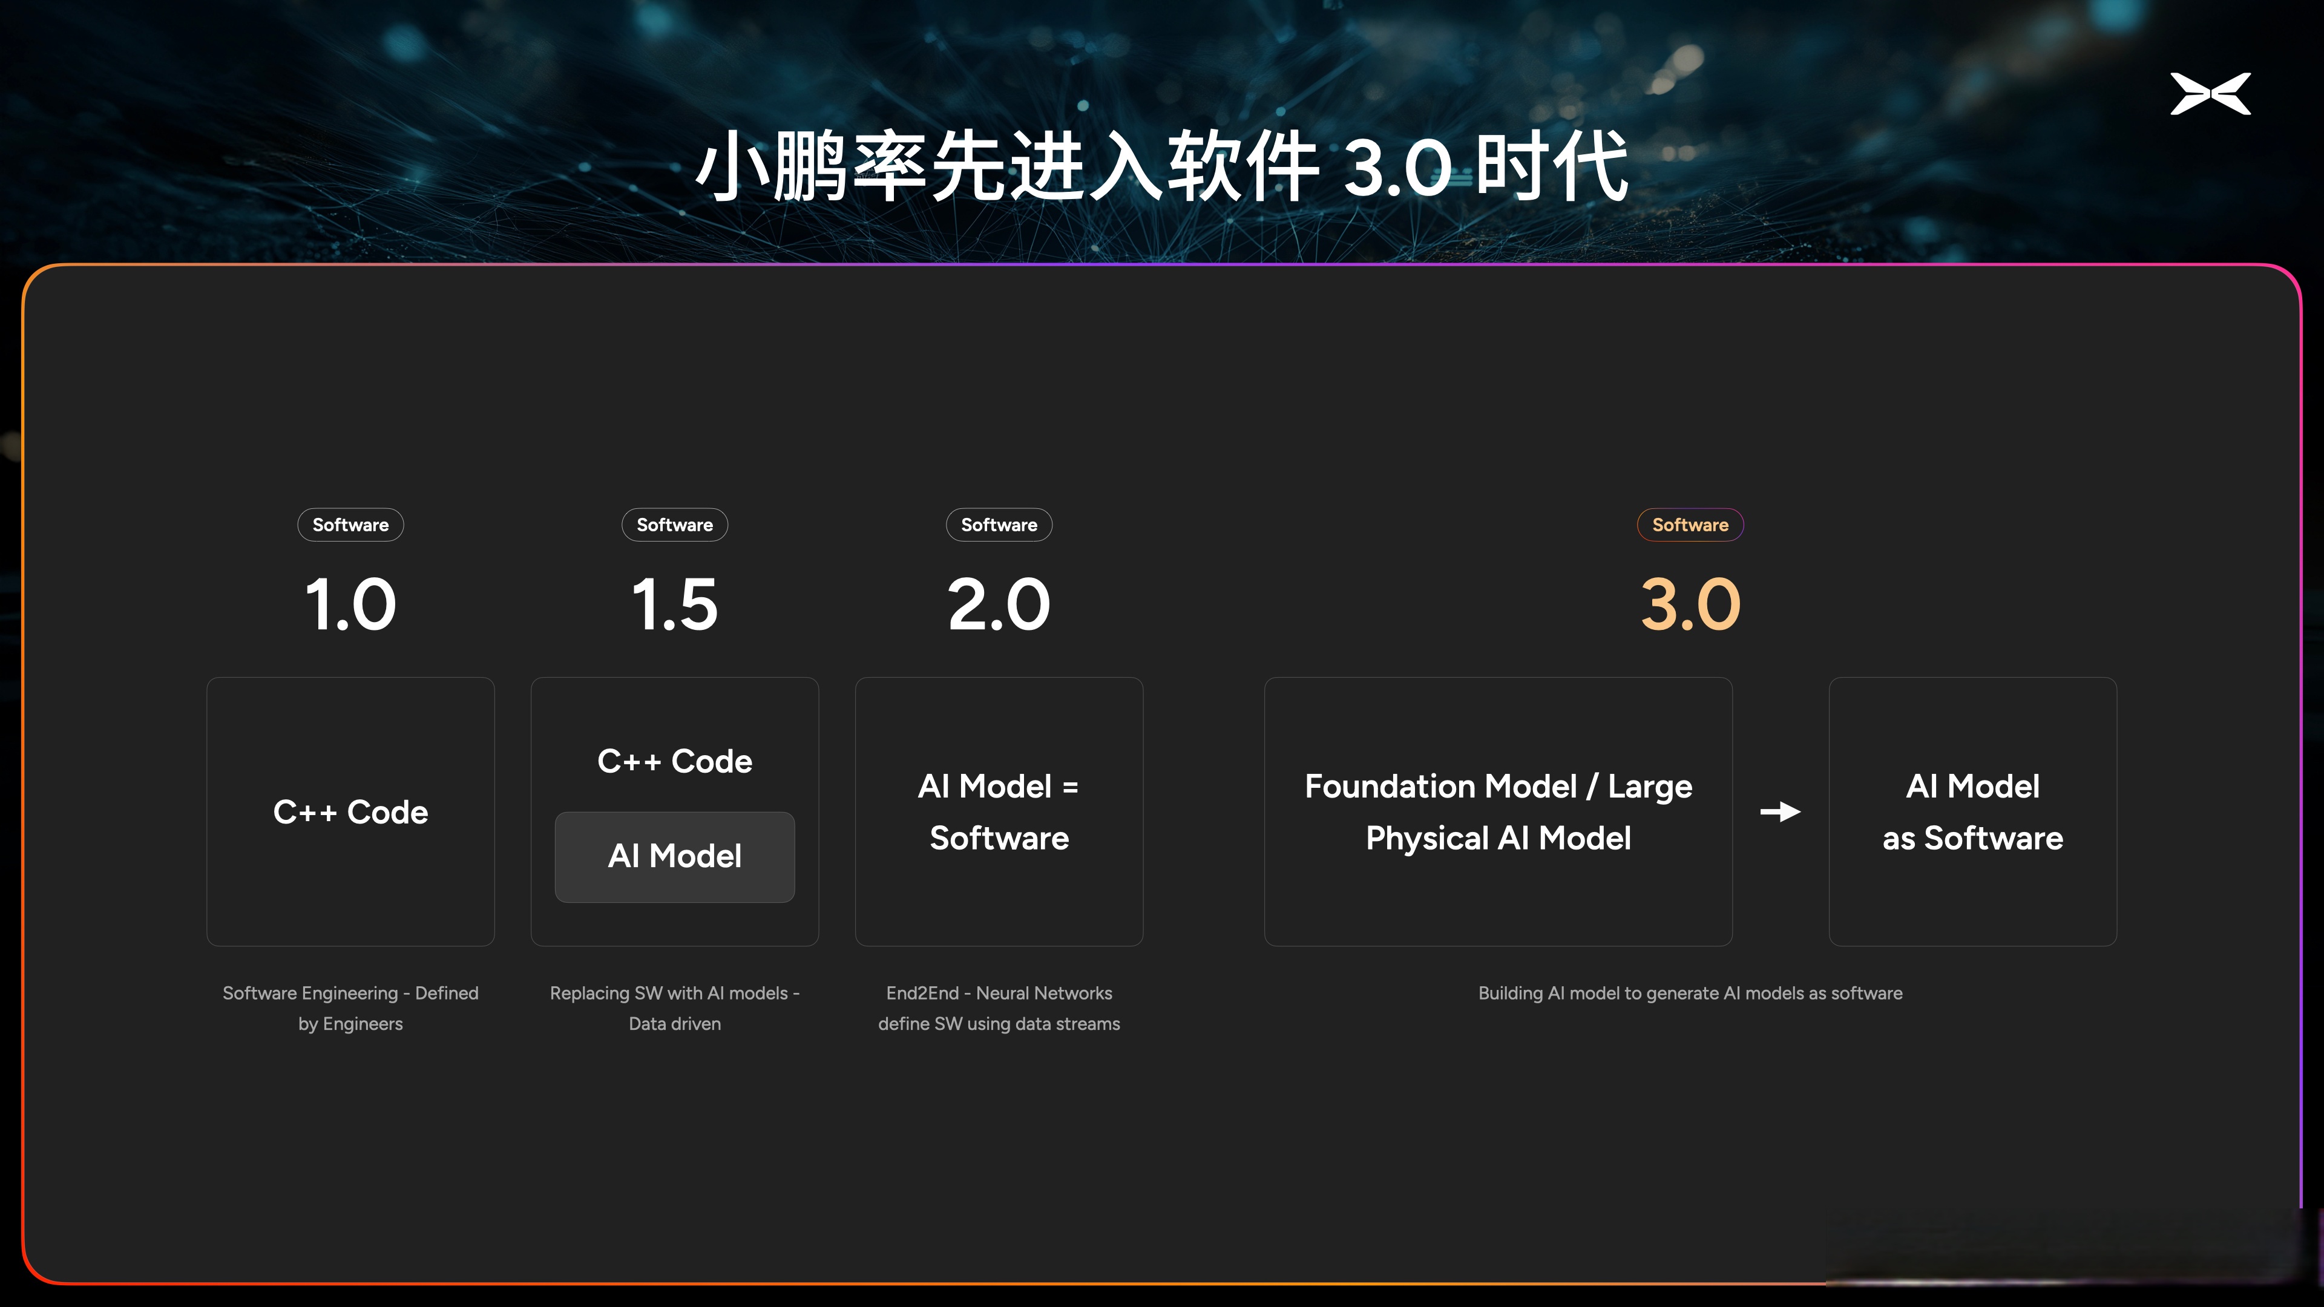Click the orange 3.0 version number
The image size is (2324, 1307).
(x=1690, y=603)
